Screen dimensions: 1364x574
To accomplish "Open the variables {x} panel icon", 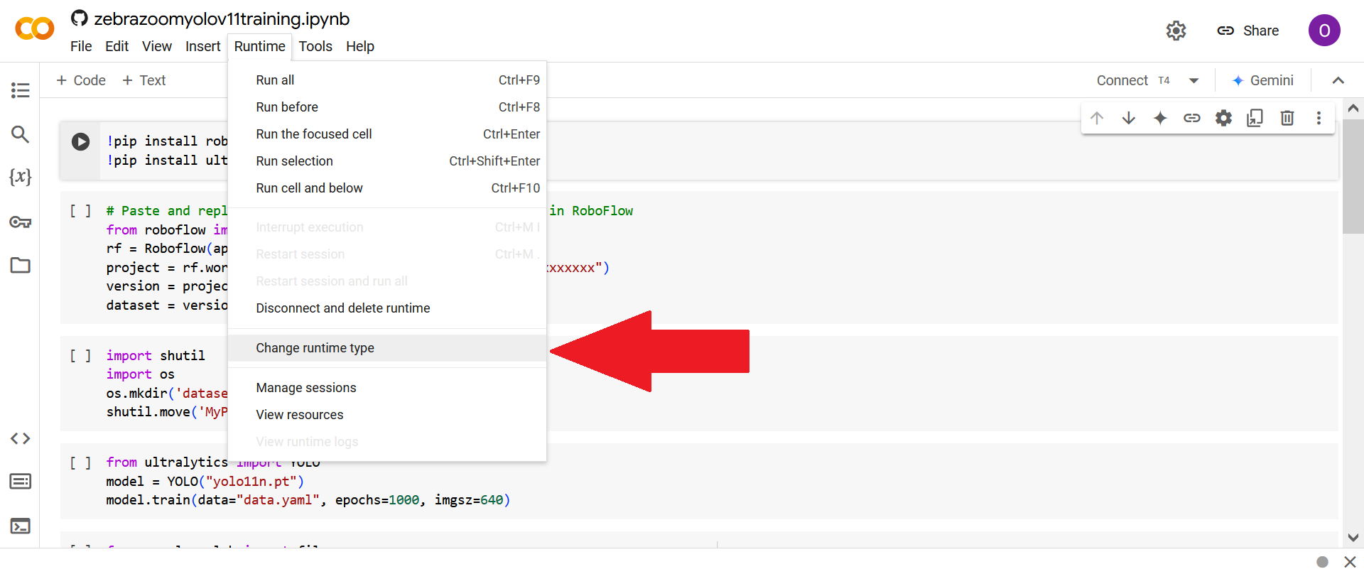I will tap(20, 177).
